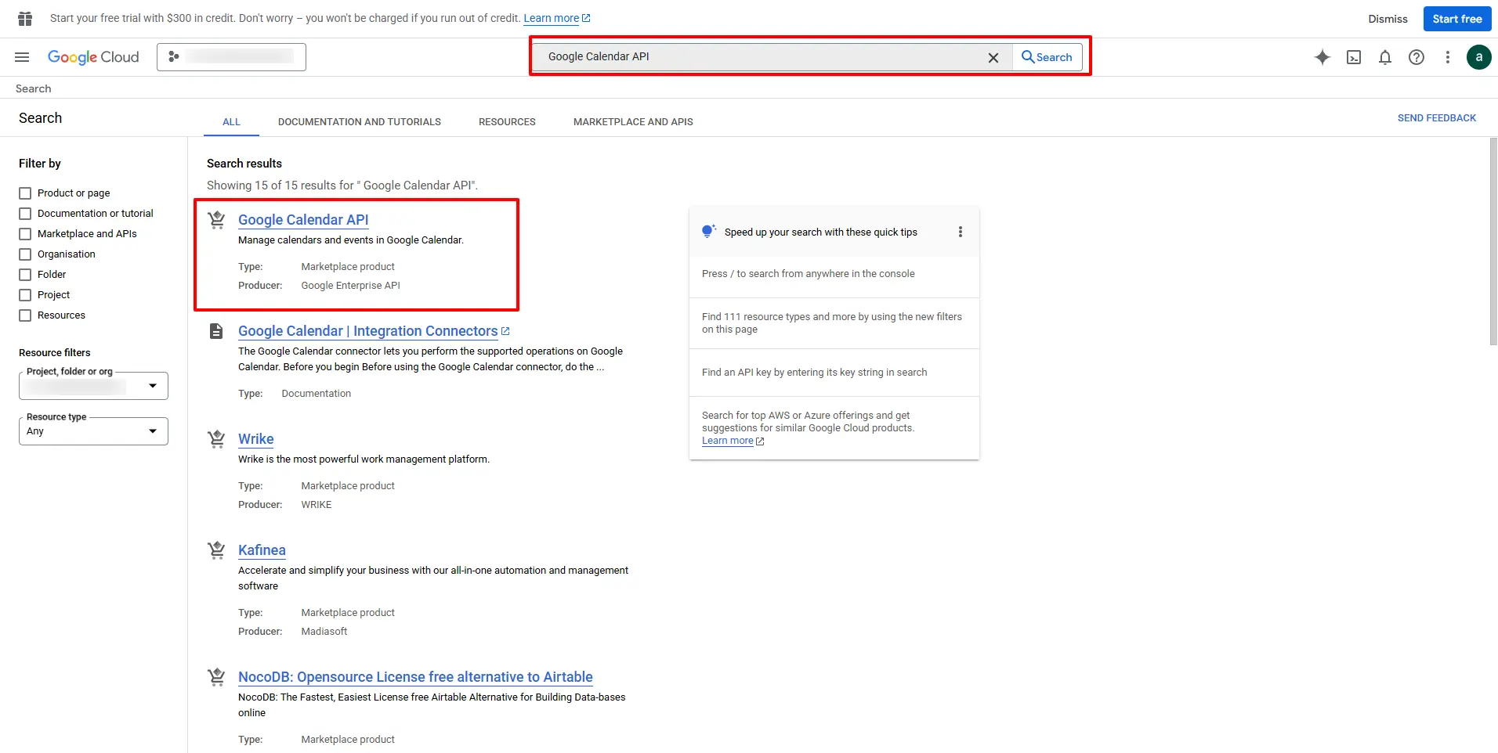Screen dimensions: 1498x753
Task: Click Send Feedback
Action: point(1437,118)
